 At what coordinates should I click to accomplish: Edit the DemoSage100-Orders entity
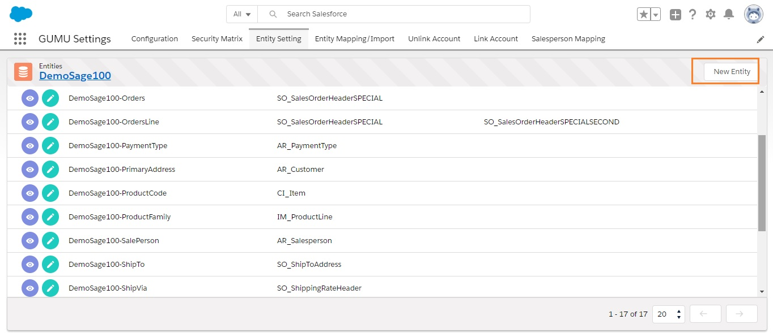(x=50, y=98)
